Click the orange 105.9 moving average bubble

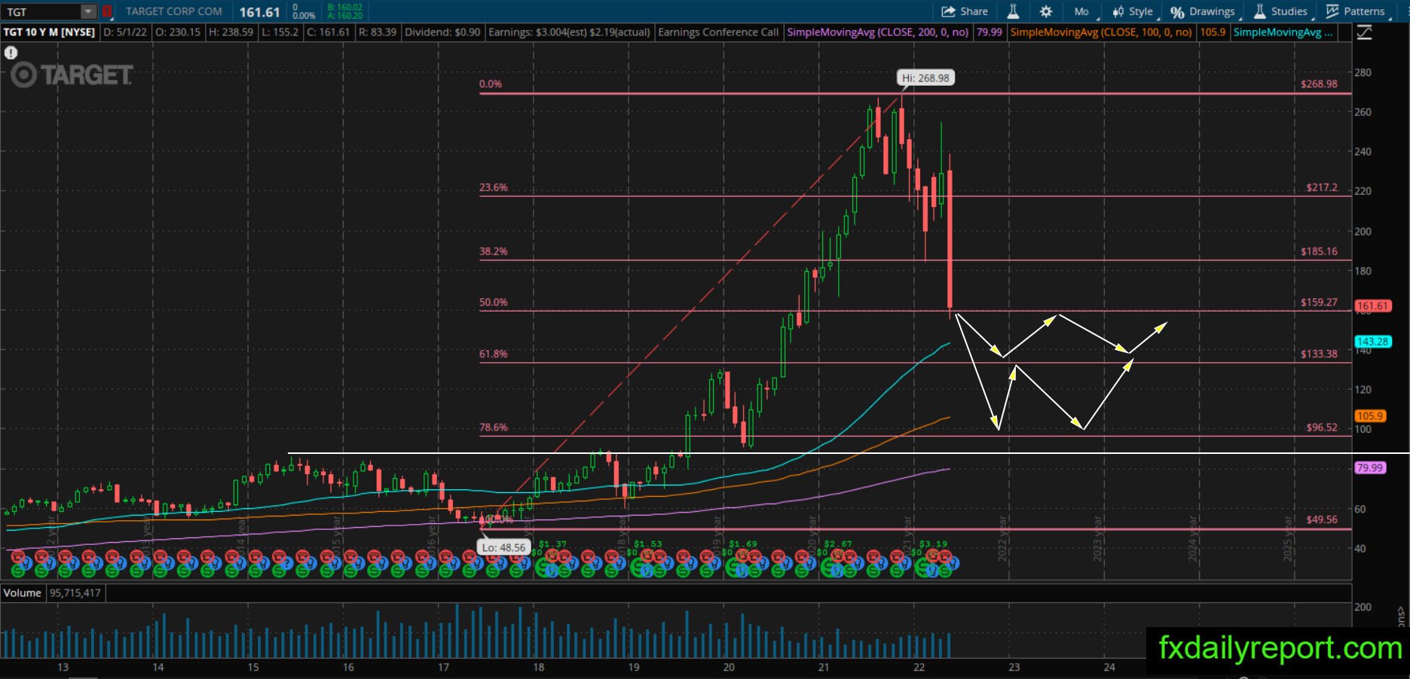[x=1369, y=416]
